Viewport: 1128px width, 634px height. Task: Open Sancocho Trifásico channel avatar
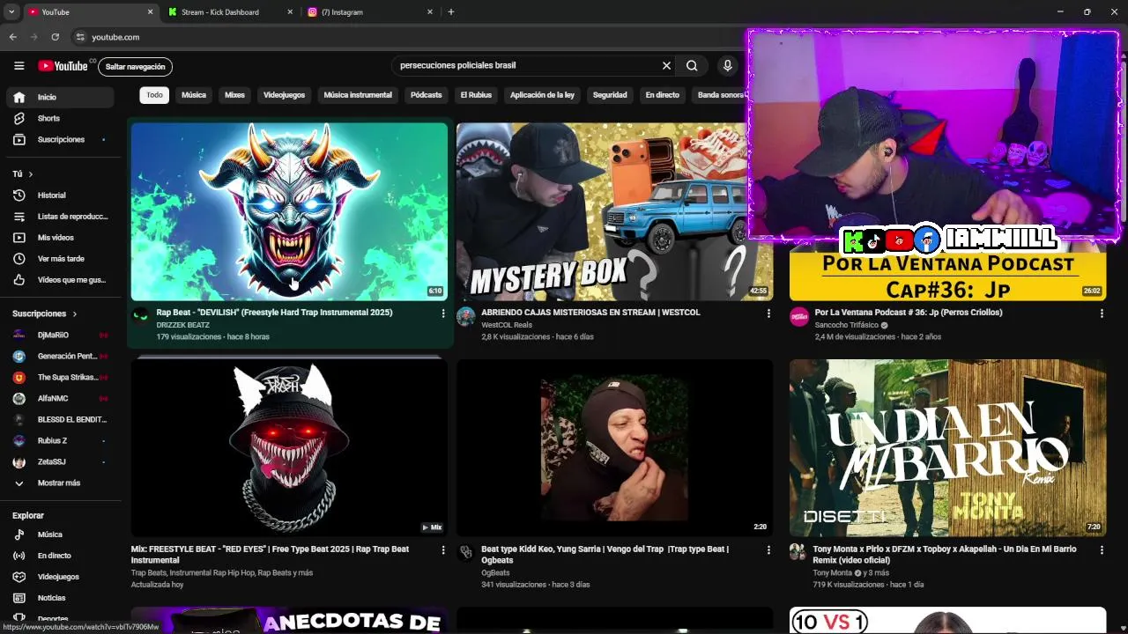(798, 316)
